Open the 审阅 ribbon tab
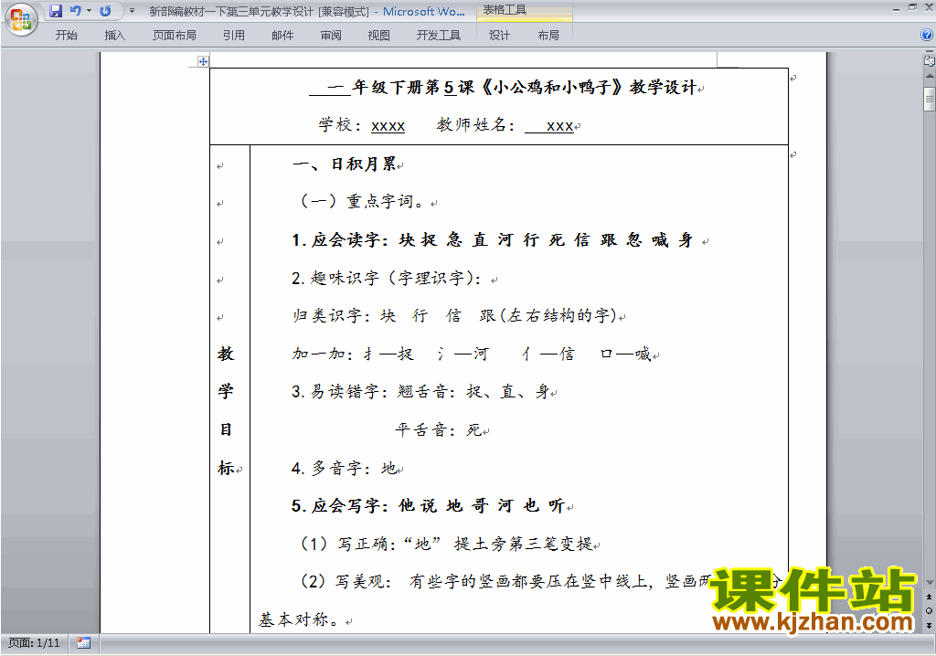This screenshot has width=936, height=656. click(331, 36)
